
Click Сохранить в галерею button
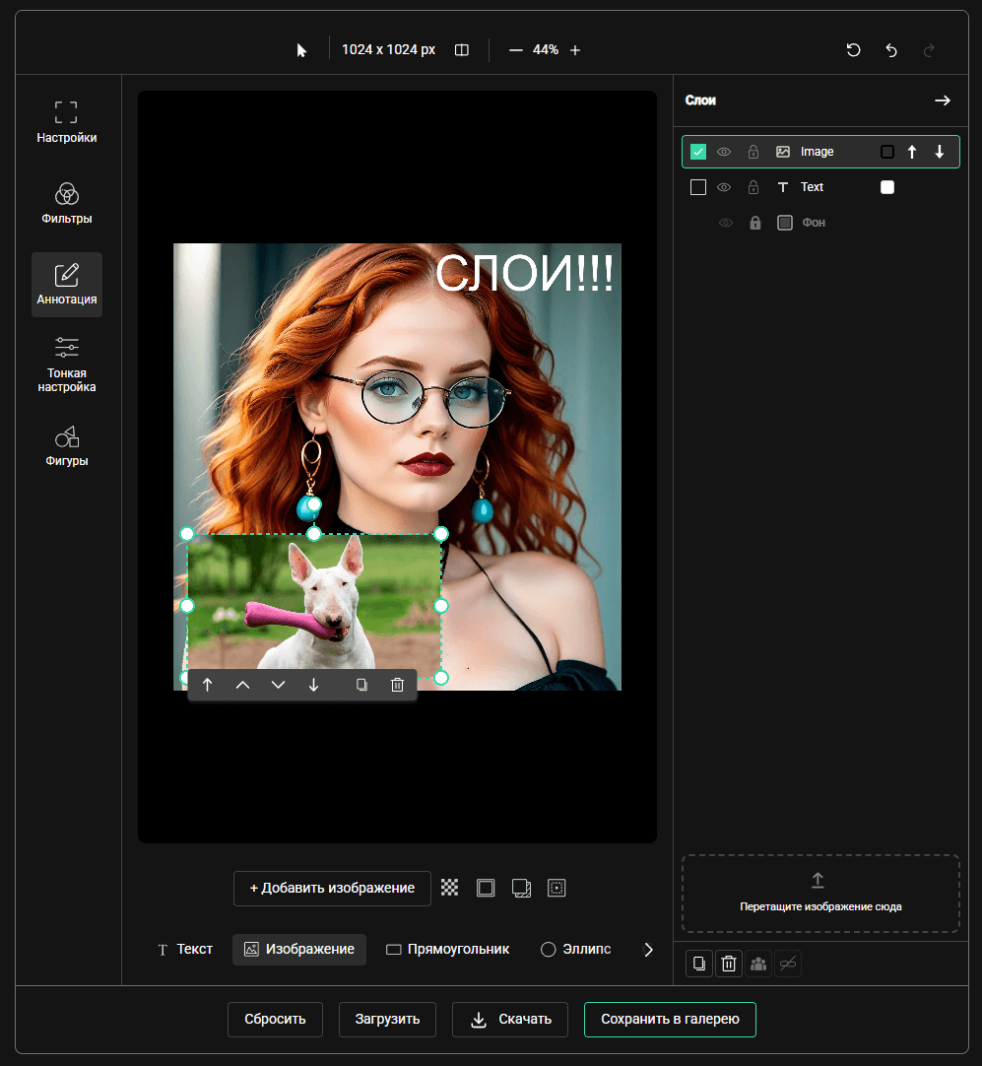pos(670,1019)
